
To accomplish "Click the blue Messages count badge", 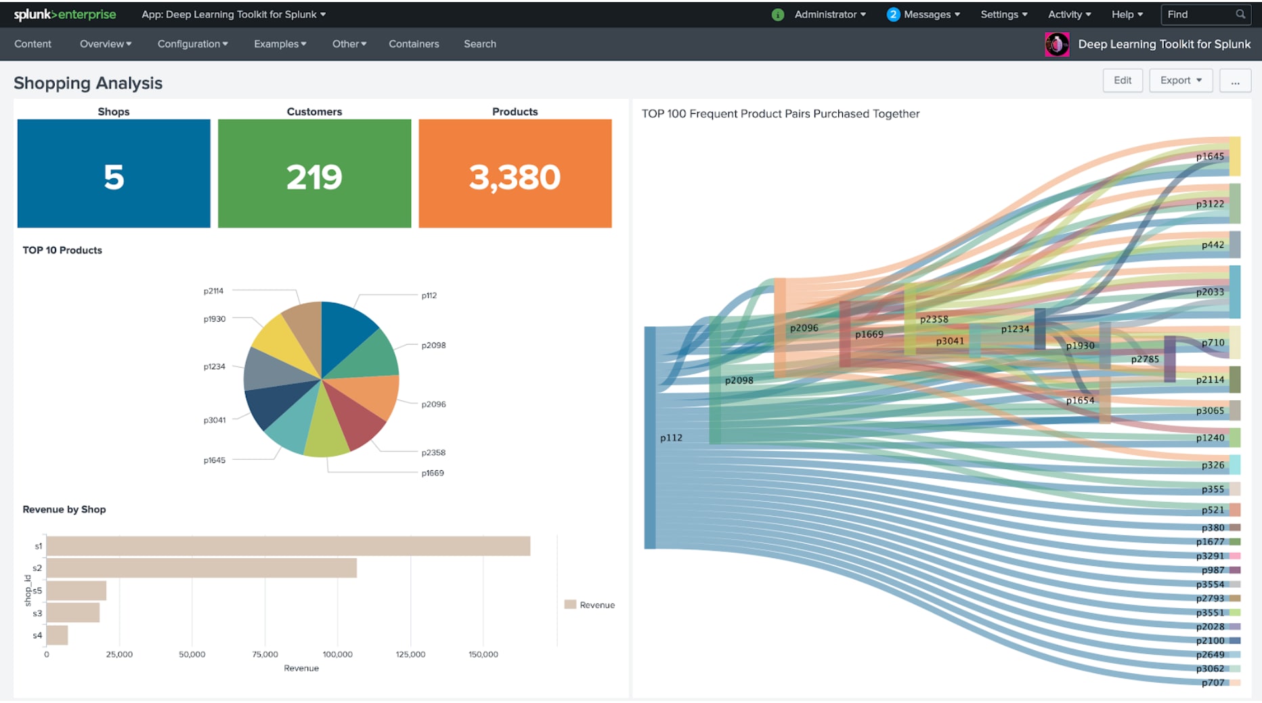I will coord(893,14).
